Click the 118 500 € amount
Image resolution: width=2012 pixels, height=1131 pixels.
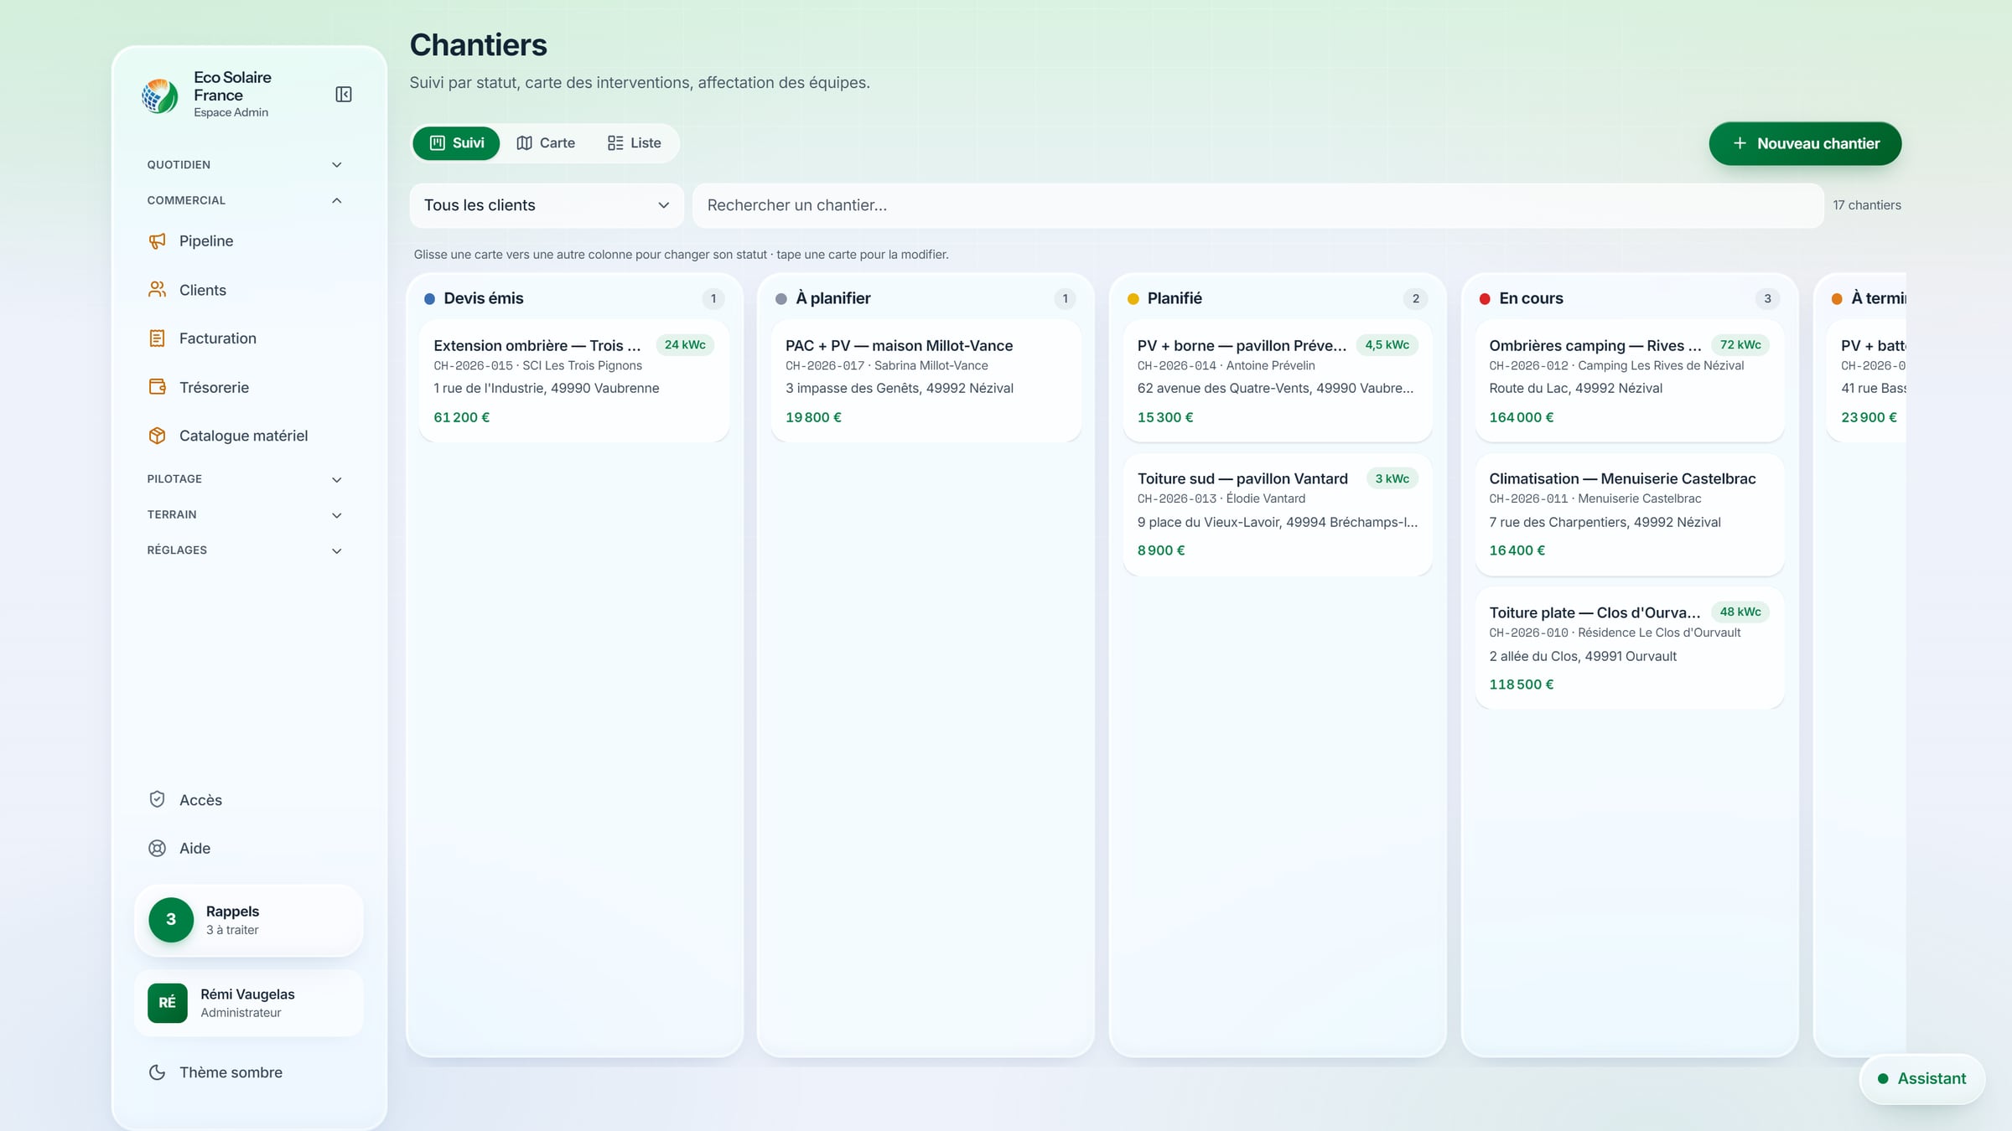(x=1521, y=684)
